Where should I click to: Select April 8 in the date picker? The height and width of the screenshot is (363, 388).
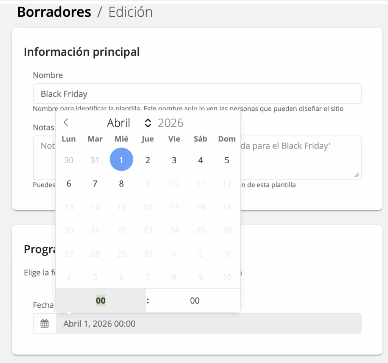(121, 184)
